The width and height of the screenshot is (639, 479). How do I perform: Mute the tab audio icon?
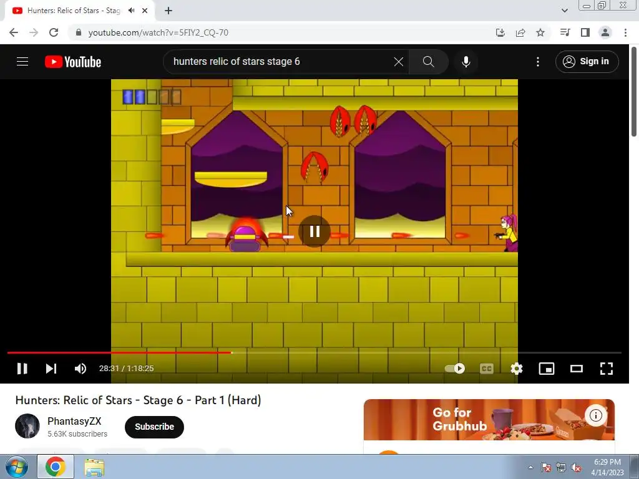click(131, 11)
